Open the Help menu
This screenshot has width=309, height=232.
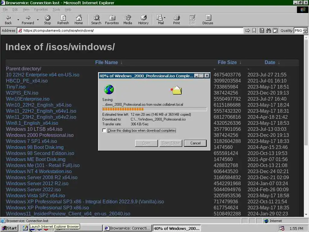coord(68,9)
